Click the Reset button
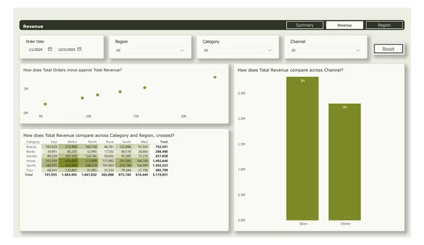424x245 pixels. [x=388, y=49]
